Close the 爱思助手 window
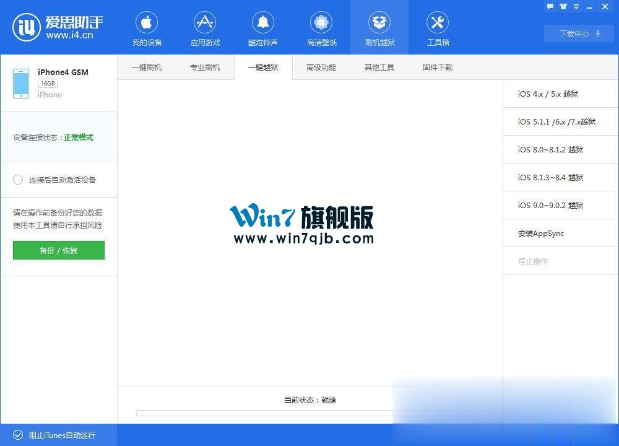Viewport: 619px width, 446px height. pos(605,7)
